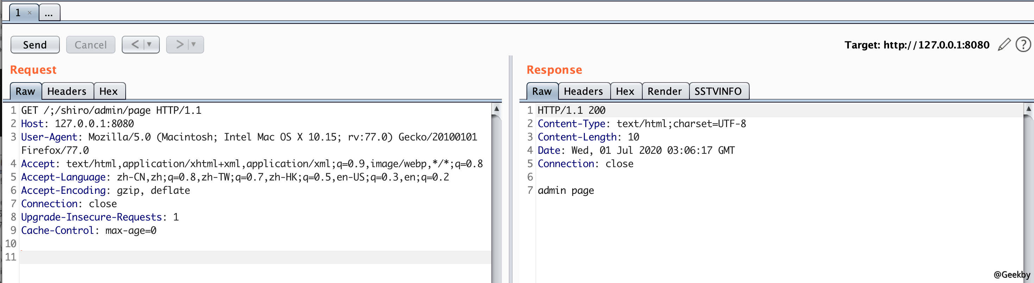The width and height of the screenshot is (1034, 283).
Task: Open the Response SSTVINFO tab
Action: tap(718, 91)
